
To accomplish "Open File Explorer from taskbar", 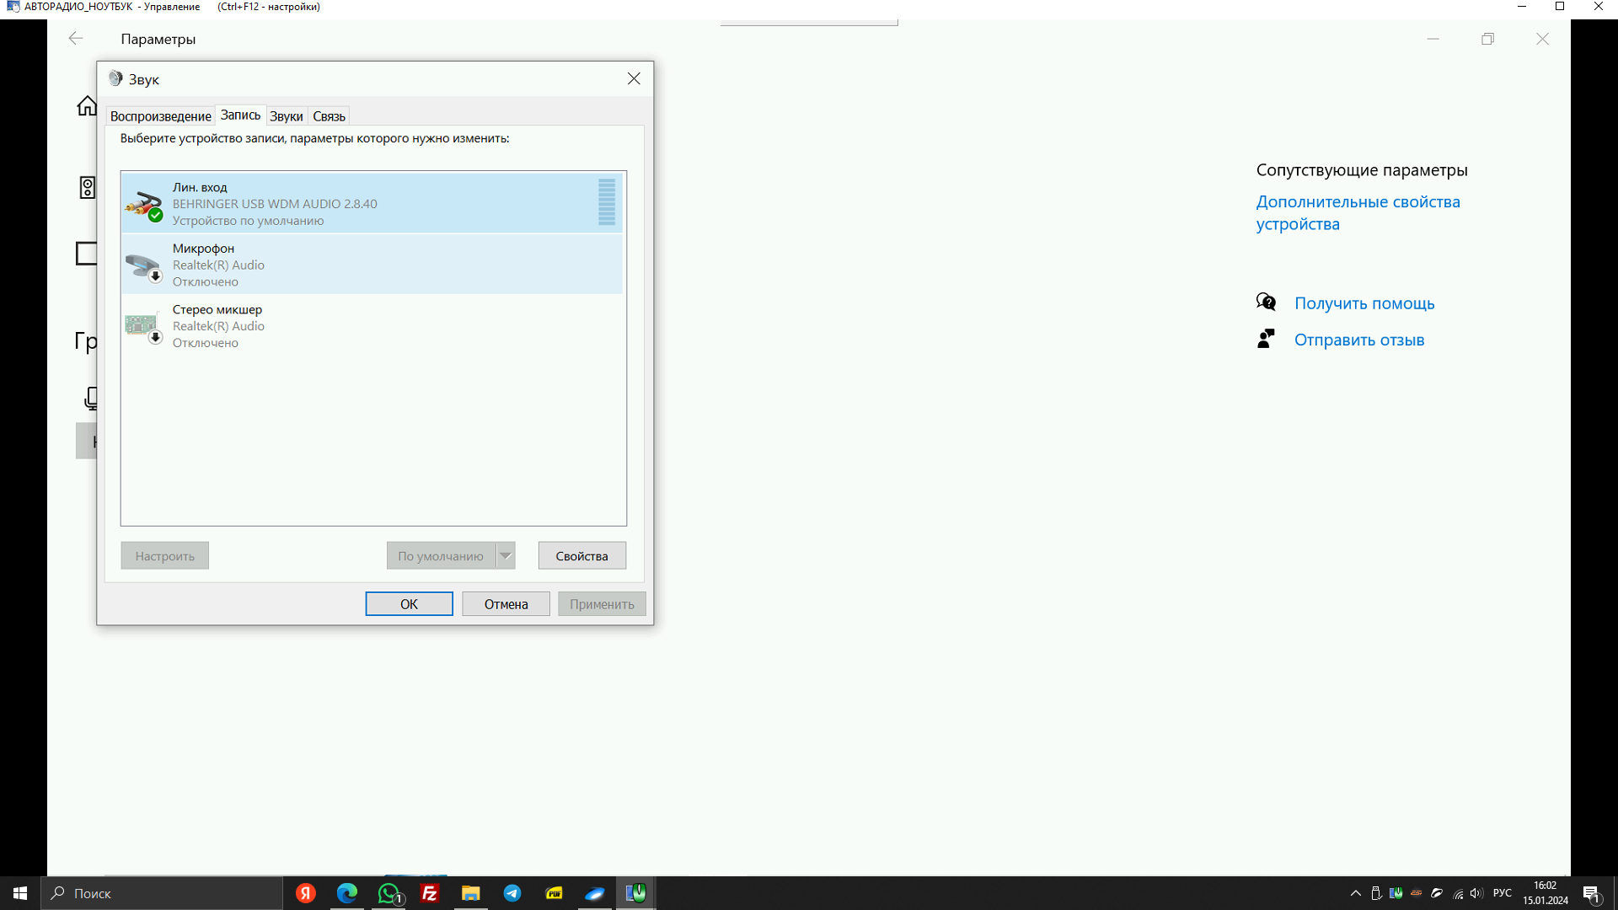I will (470, 893).
